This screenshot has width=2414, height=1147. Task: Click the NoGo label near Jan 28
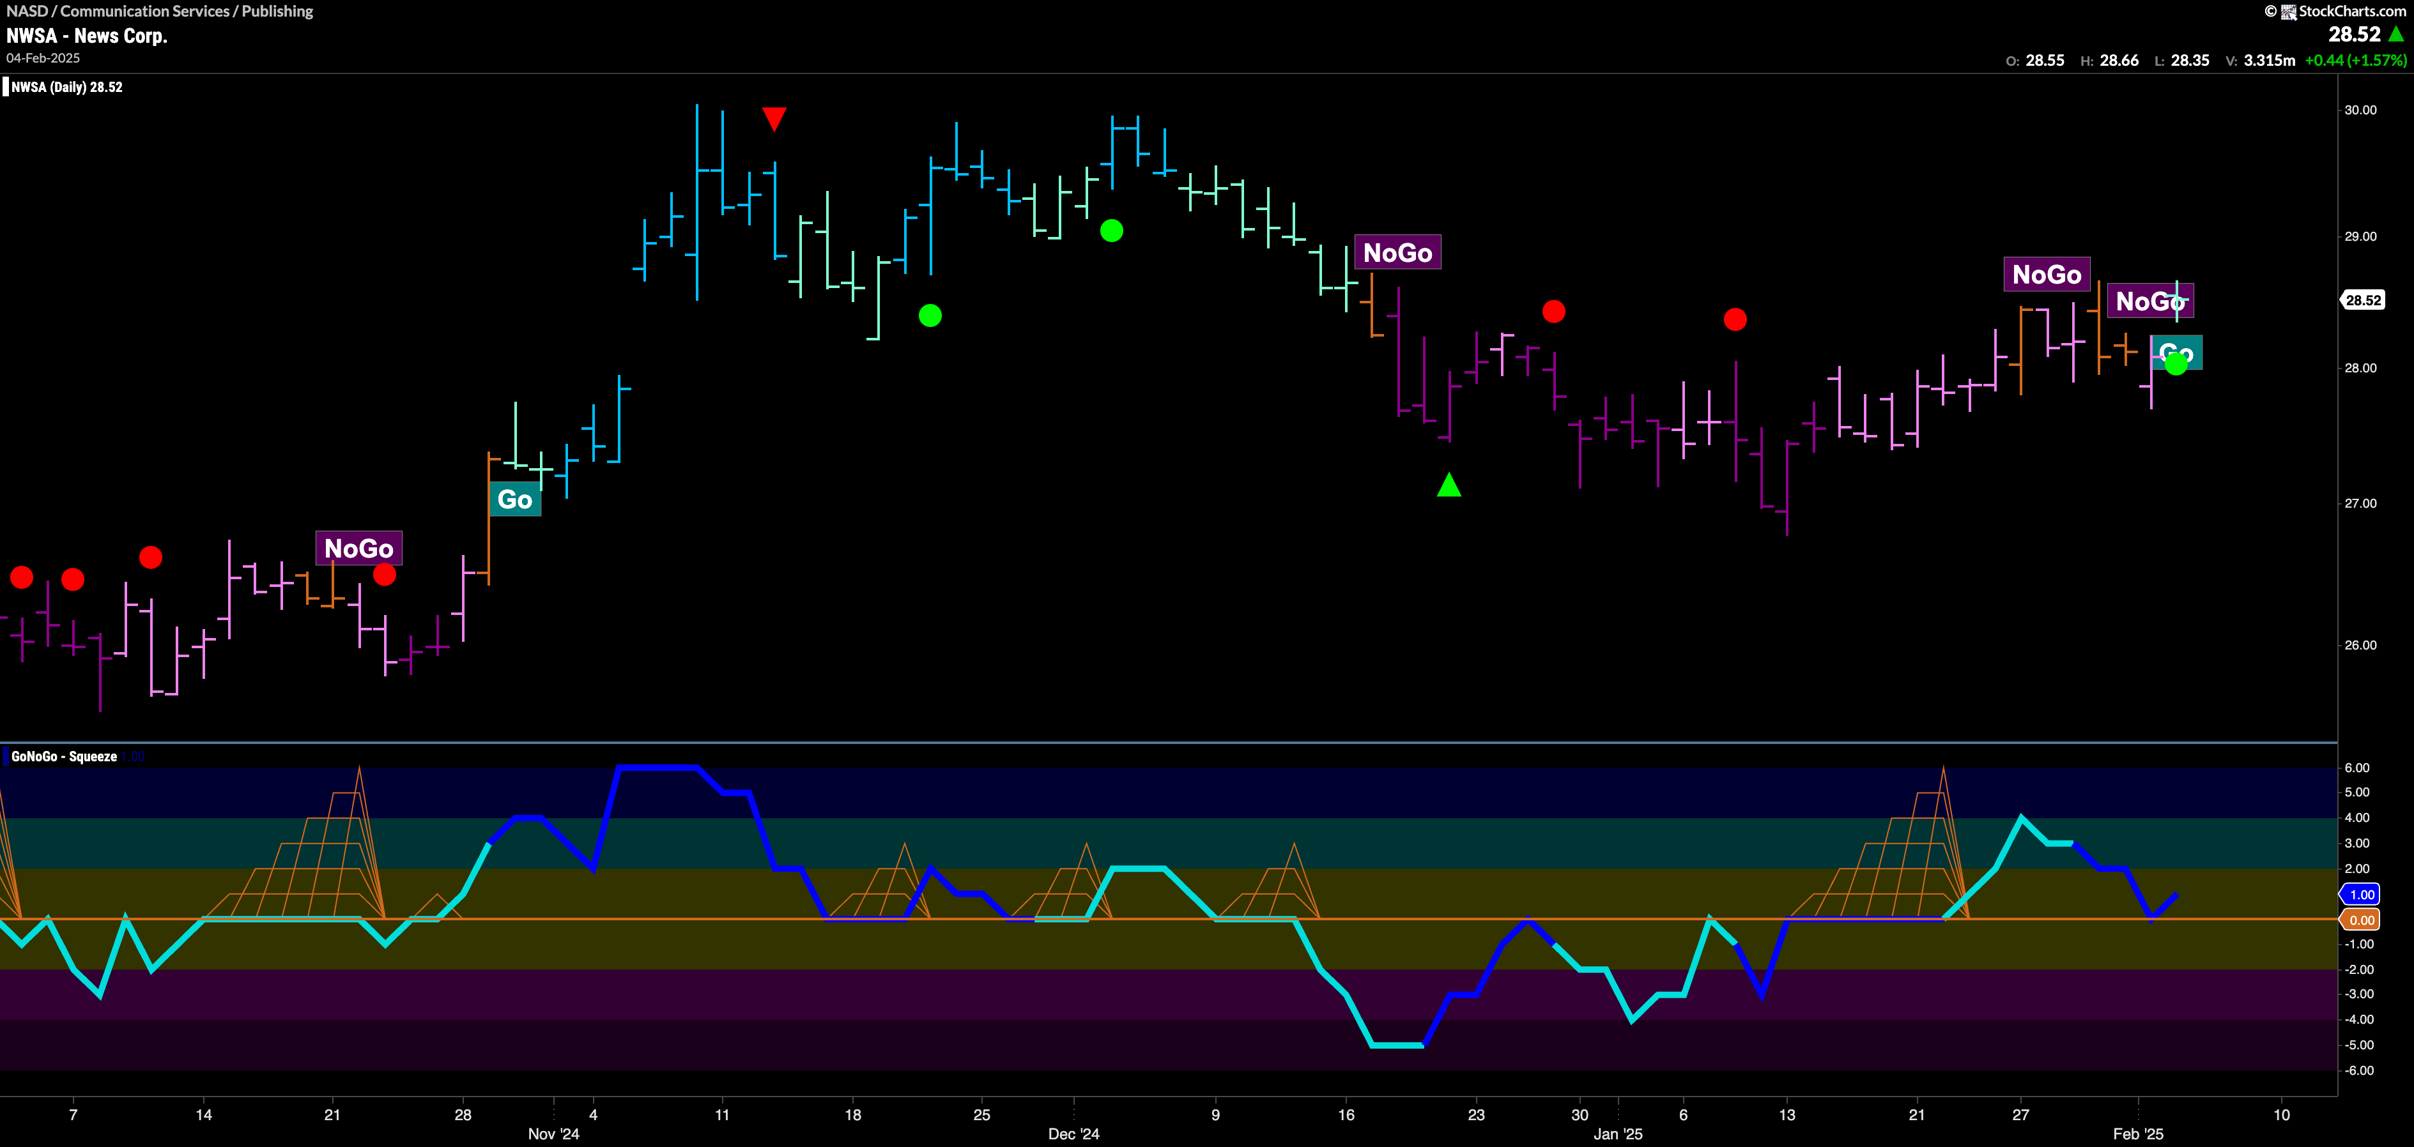click(2047, 275)
